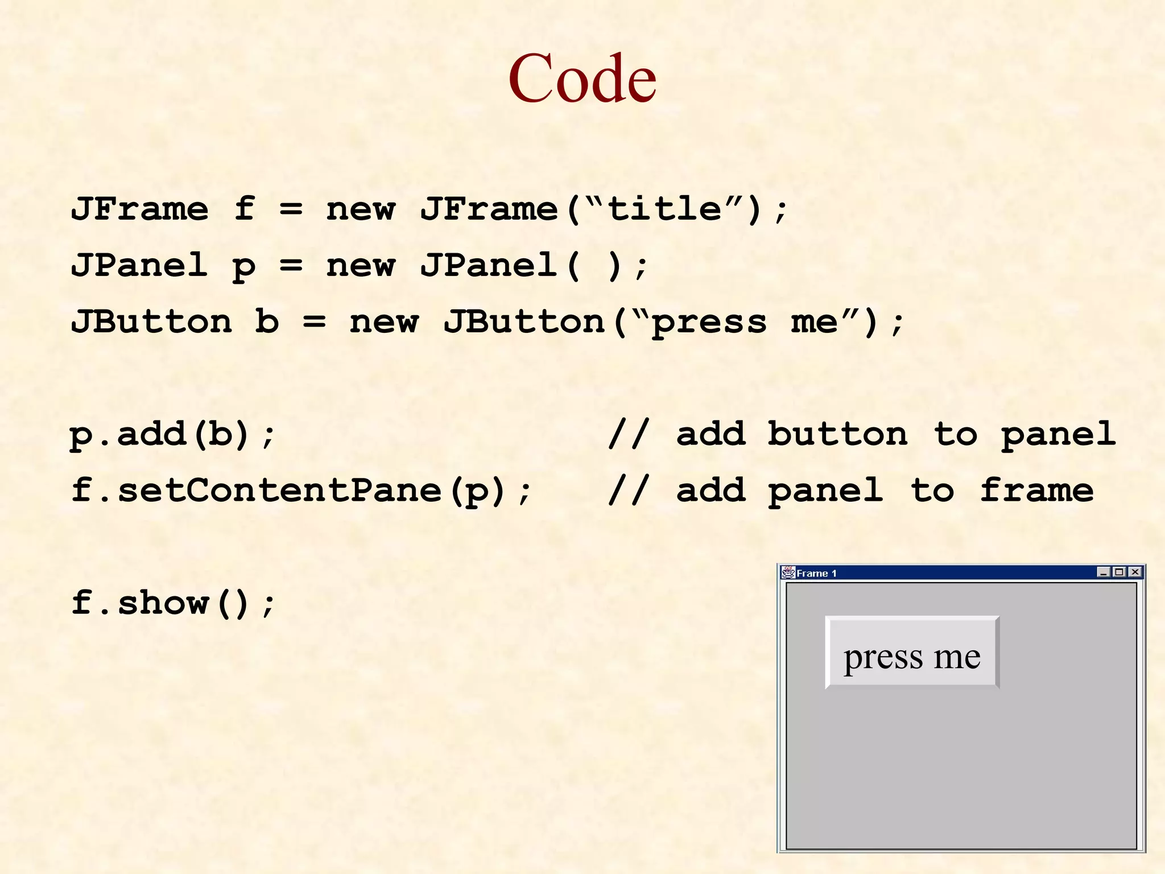This screenshot has height=874, width=1165.
Task: Minimize the Frame 1 window
Action: (x=1104, y=572)
